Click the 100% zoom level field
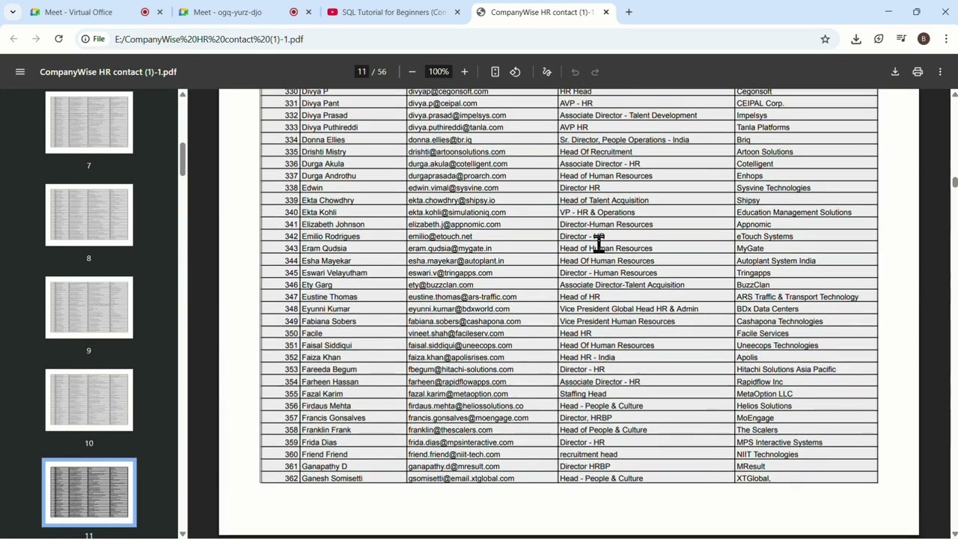 (439, 72)
